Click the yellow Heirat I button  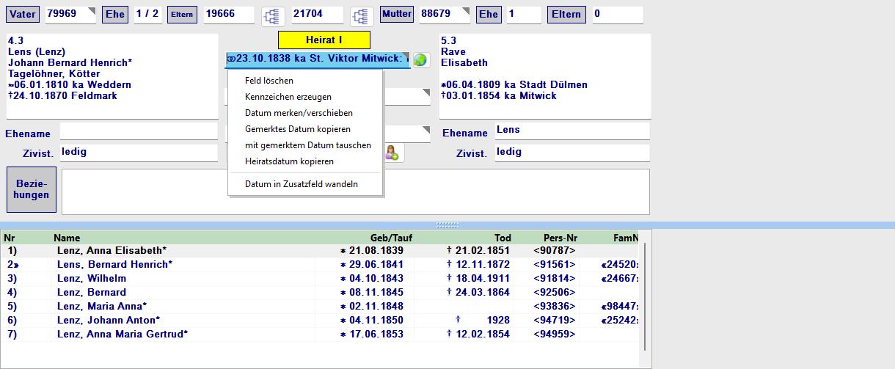[x=324, y=40]
